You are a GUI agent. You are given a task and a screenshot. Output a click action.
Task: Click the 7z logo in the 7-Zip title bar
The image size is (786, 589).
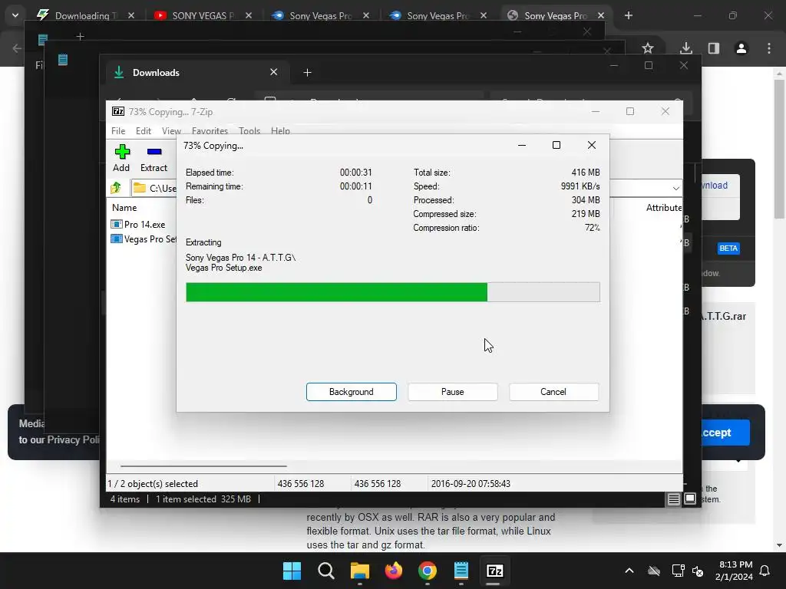(x=118, y=112)
